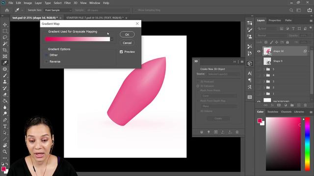Select the Pen tool
This screenshot has height=176, width=314.
coord(5,120)
